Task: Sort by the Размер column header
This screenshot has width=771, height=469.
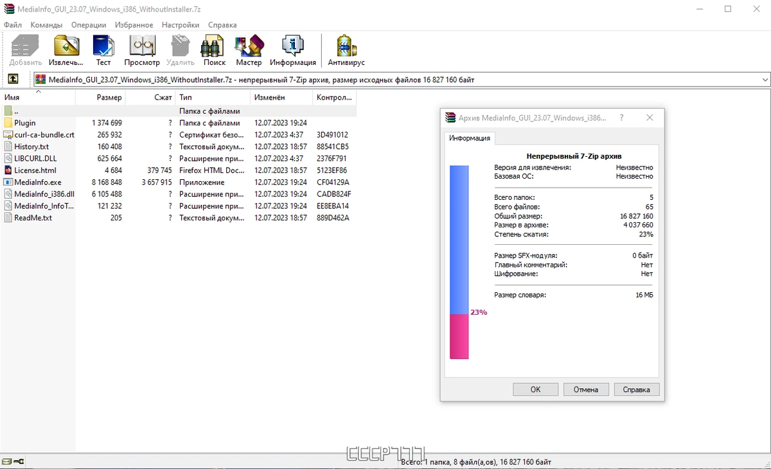Action: coord(100,98)
